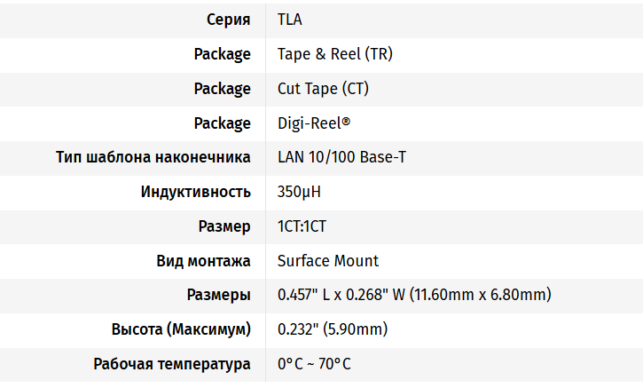
Task: Select the "Surface Mount" value
Action: point(327,261)
